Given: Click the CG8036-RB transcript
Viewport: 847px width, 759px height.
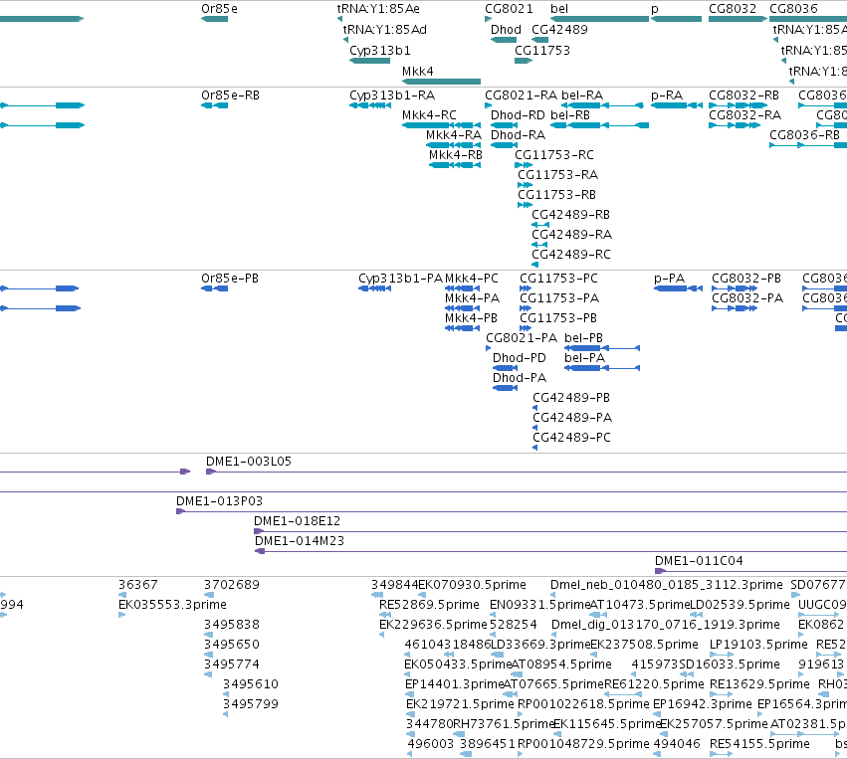Looking at the screenshot, I should coord(808,145).
